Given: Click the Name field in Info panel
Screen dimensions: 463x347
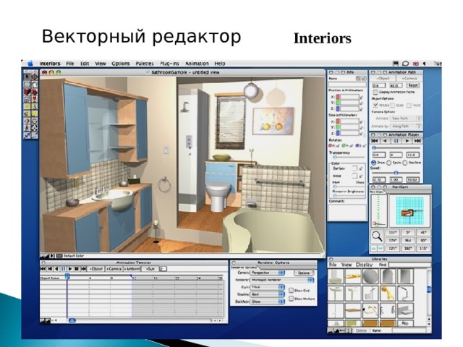Looking at the screenshot, I should pos(347,85).
